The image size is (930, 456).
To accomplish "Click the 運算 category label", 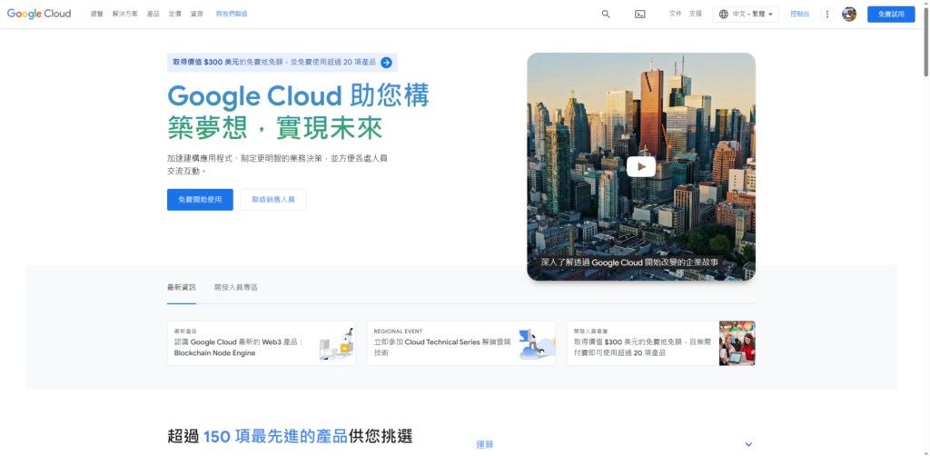I will point(485,445).
